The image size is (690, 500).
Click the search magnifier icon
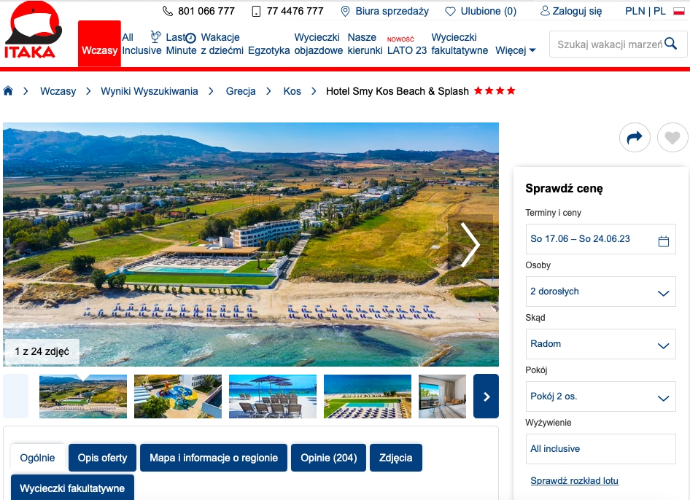pyautogui.click(x=670, y=44)
